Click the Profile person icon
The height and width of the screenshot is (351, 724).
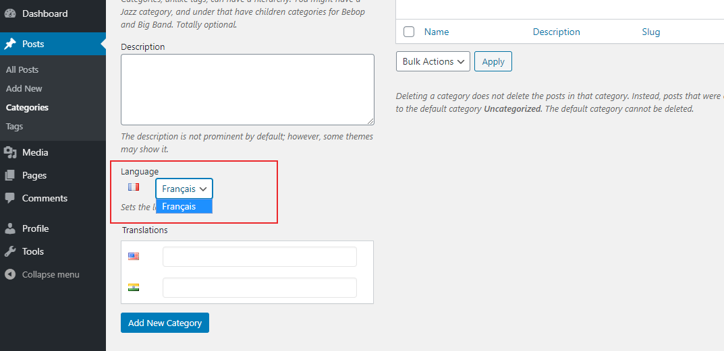coord(9,228)
